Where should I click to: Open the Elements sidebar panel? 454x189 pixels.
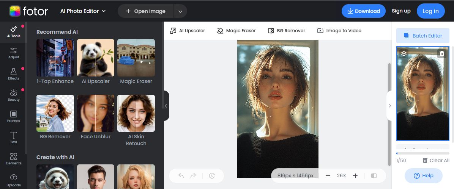click(14, 159)
